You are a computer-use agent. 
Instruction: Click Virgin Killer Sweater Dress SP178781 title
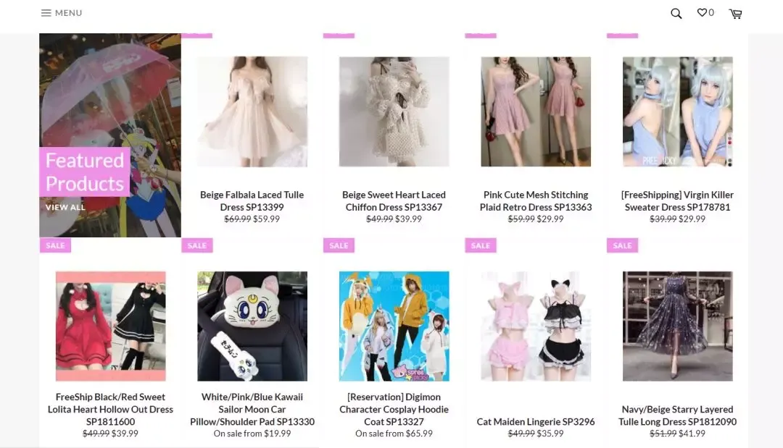pos(678,200)
